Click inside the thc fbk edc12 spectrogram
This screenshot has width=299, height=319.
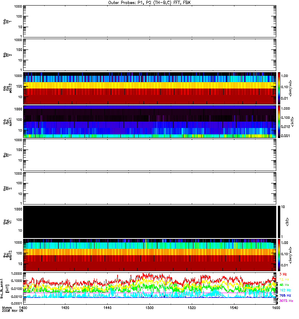point(149,255)
